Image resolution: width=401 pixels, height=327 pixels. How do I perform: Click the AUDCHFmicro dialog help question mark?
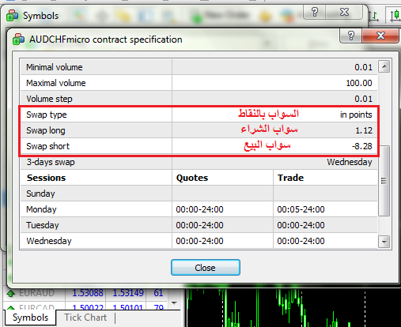pos(351,36)
